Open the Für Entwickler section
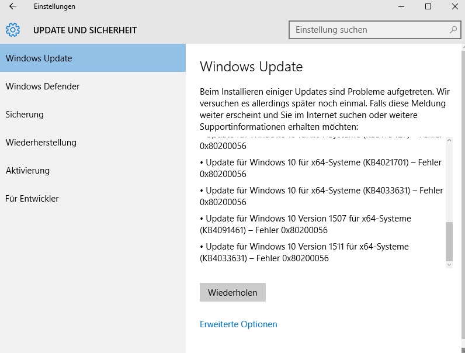 93,199
